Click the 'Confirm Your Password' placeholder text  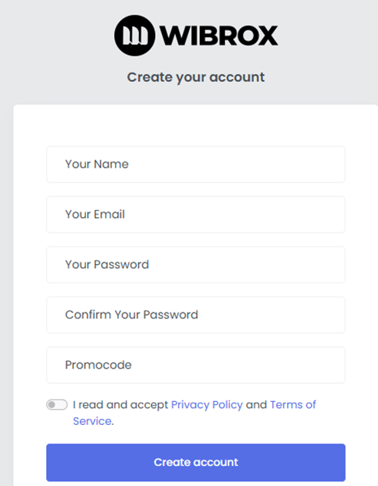pyautogui.click(x=132, y=315)
